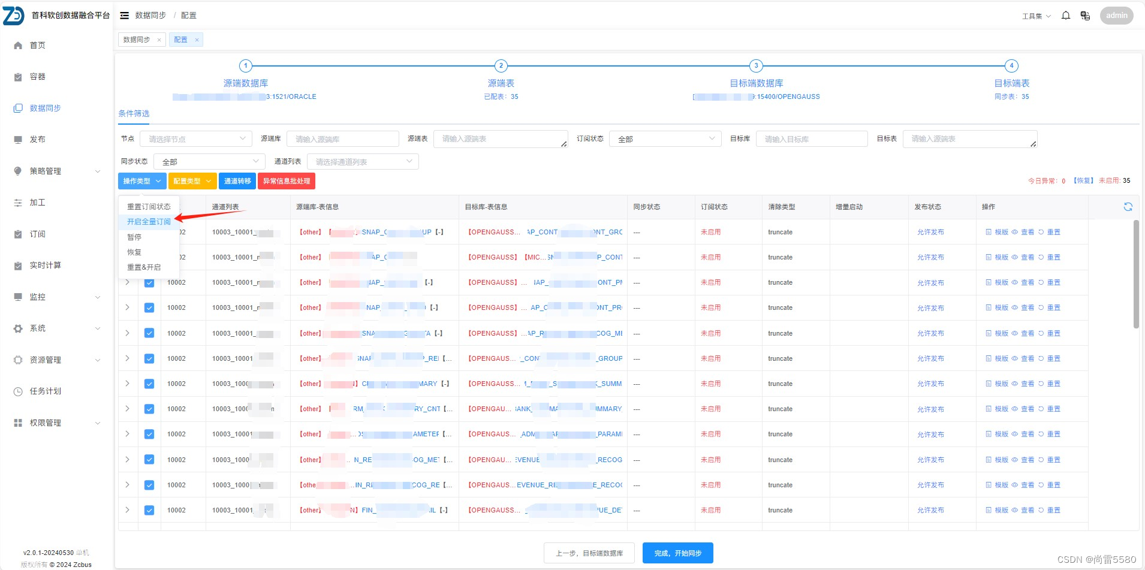Click the 资源管理 sidebar icon
The image size is (1145, 570).
(x=18, y=360)
